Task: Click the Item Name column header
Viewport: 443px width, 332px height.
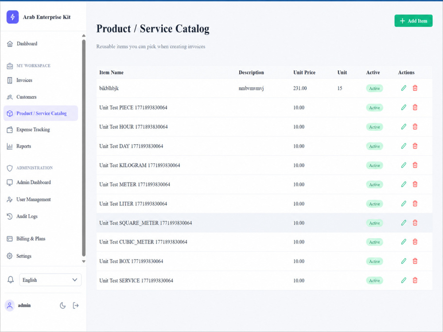Action: [x=111, y=73]
